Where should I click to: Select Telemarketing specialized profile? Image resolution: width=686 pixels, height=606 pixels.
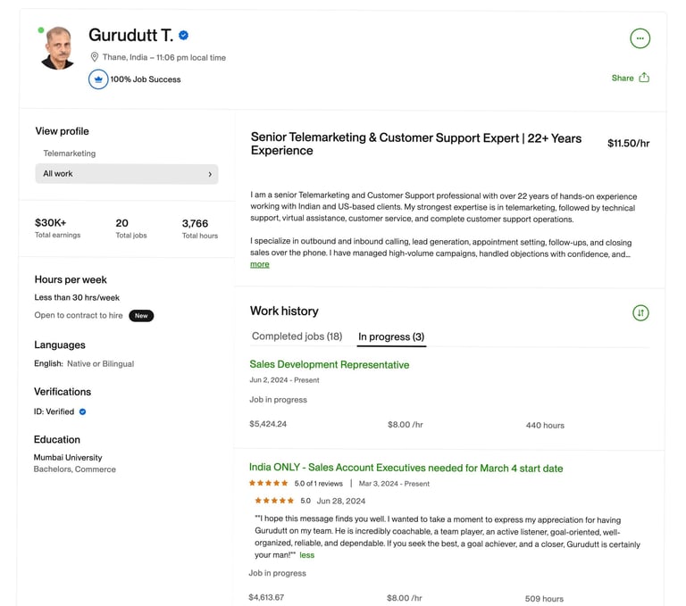click(x=70, y=154)
